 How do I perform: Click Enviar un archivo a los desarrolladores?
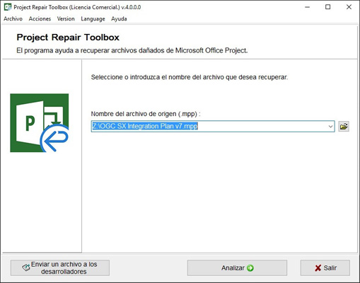(60, 268)
